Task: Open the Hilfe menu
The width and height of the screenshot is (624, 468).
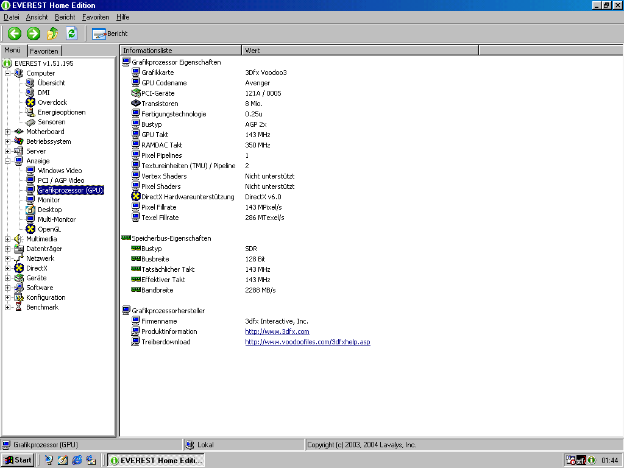Action: coord(122,17)
